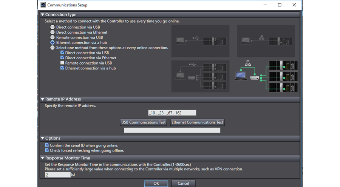Click the remote USB connection diagram image
This screenshot has width=340, height=187.
tap(200, 76)
